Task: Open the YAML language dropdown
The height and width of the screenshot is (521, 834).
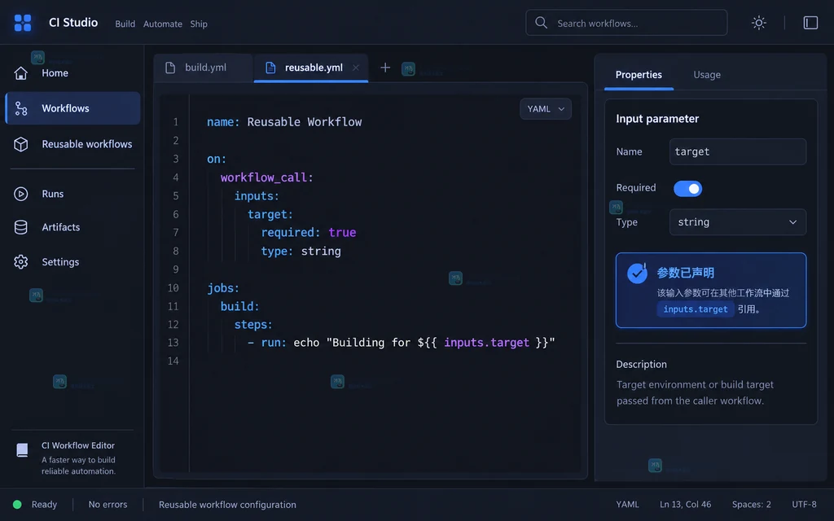Action: point(545,109)
